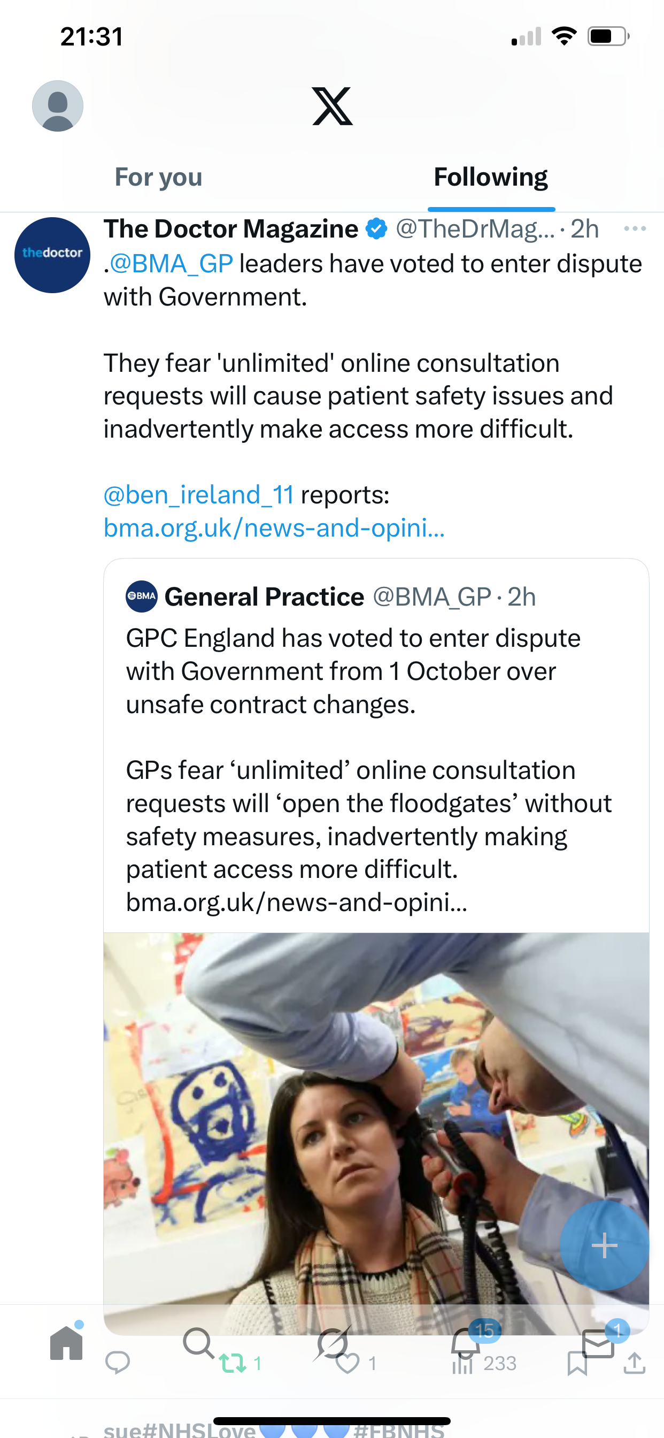The height and width of the screenshot is (1438, 664).
Task: Tap the X logo at top
Action: pyautogui.click(x=332, y=106)
